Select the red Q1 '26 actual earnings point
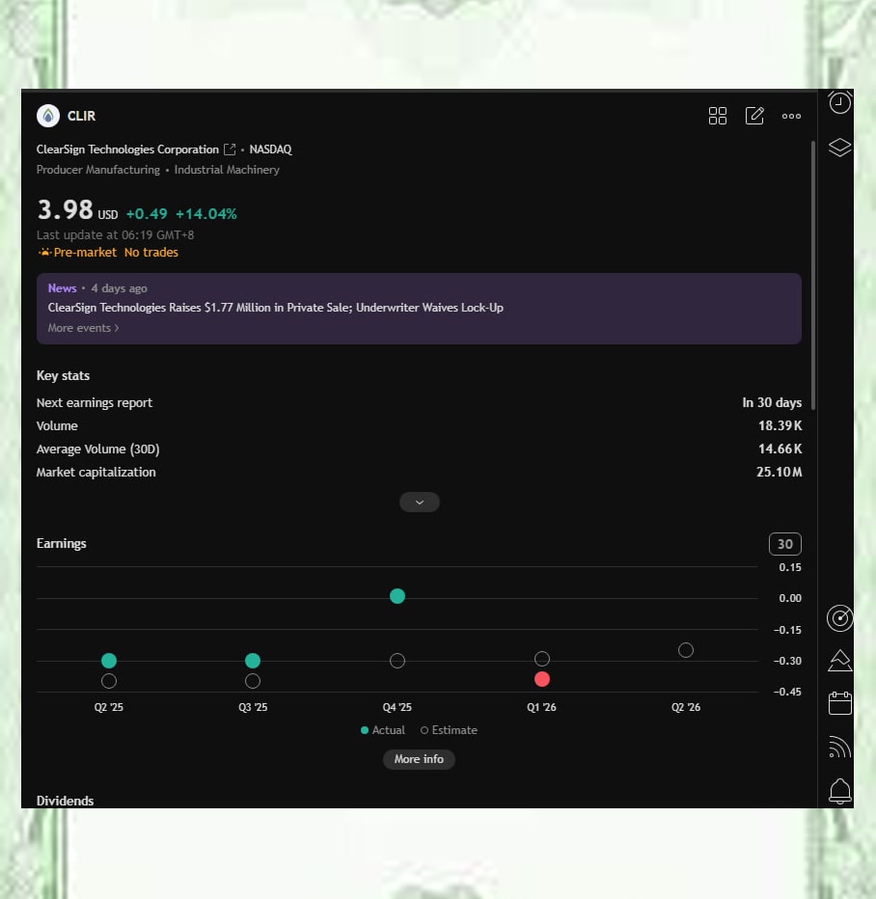Screen dimensions: 876x899 [542, 679]
